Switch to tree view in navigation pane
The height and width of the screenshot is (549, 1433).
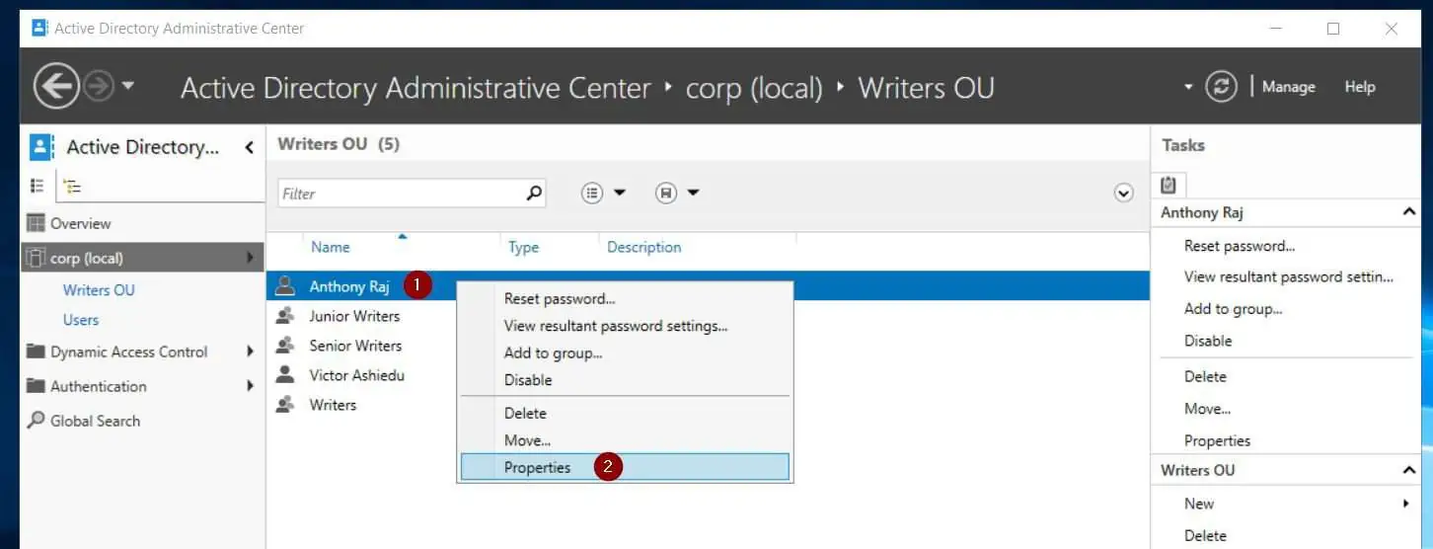click(x=72, y=185)
